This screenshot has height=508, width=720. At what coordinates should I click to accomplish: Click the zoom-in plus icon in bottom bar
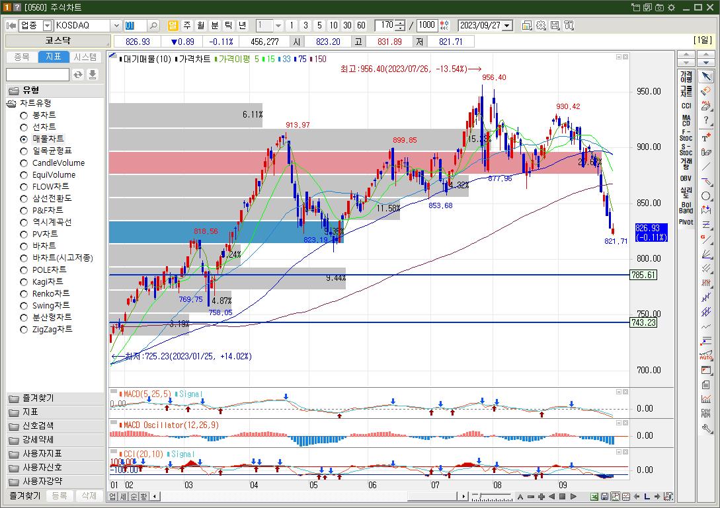point(541,497)
